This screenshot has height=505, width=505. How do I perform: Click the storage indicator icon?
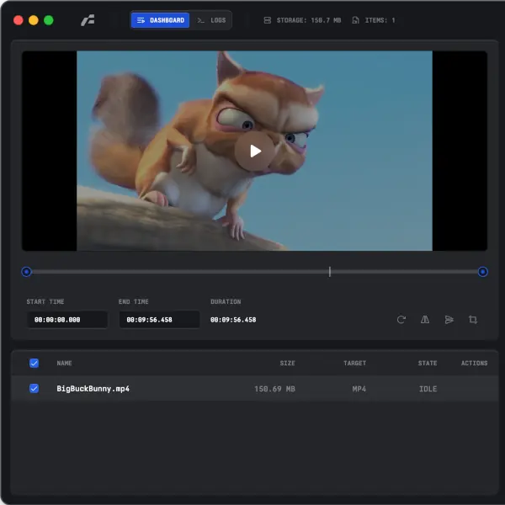[268, 20]
